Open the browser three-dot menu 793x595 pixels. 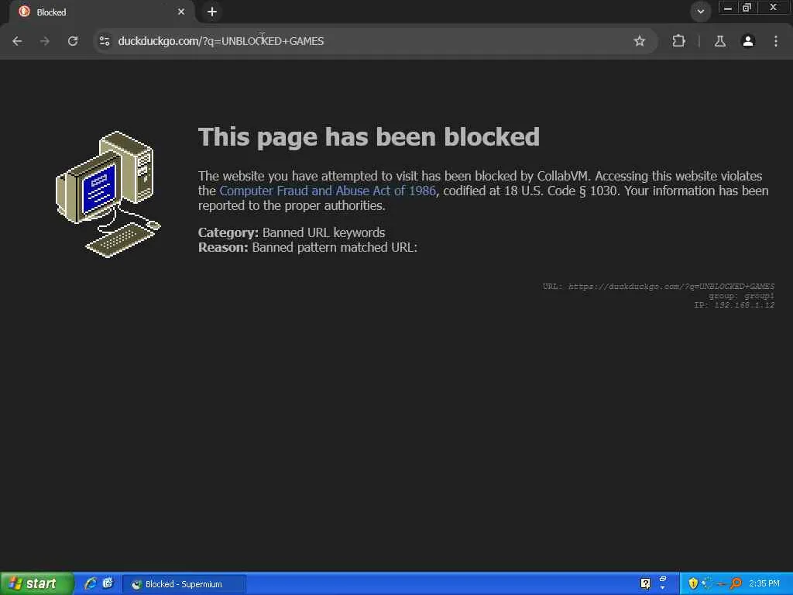[776, 41]
